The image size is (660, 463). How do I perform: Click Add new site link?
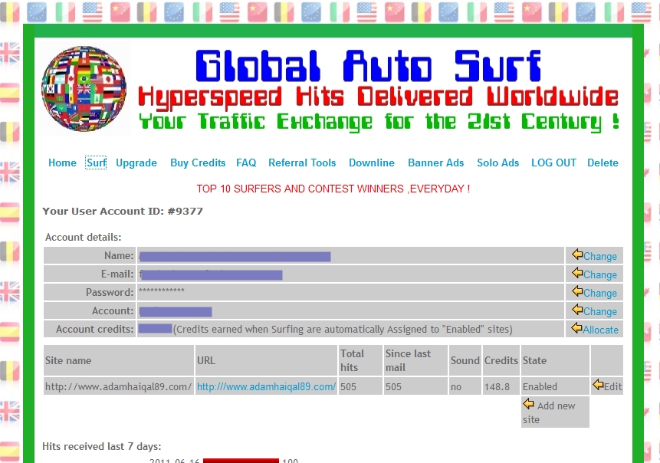[550, 412]
